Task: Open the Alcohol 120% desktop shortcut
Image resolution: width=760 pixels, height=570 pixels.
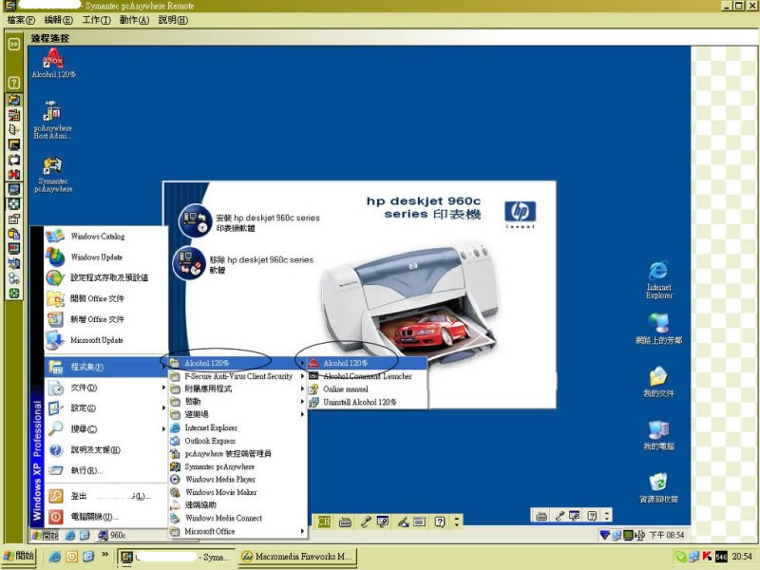Action: (x=53, y=63)
